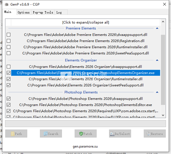Switch to the Options tab
Image resolution: width=171 pixels, height=154 pixels.
point(24,12)
